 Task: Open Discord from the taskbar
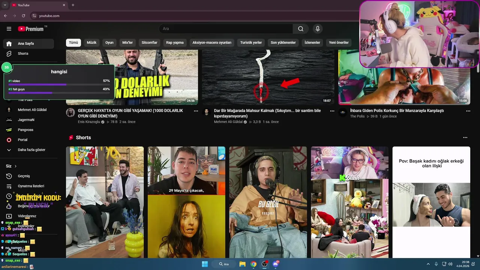point(276,264)
